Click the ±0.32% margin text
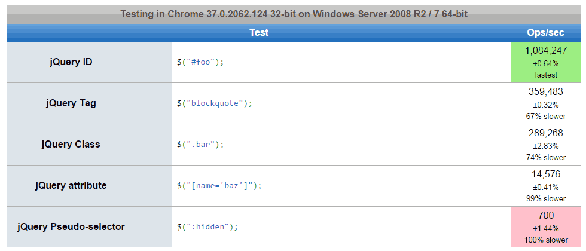 pos(546,105)
